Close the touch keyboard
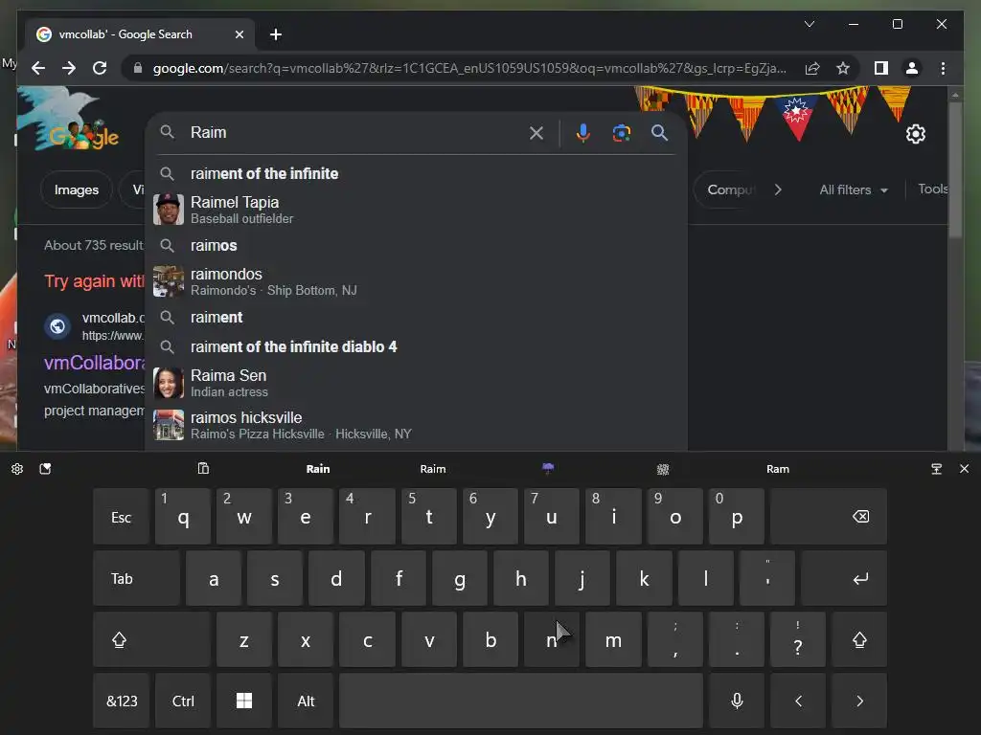981x735 pixels. pyautogui.click(x=964, y=469)
